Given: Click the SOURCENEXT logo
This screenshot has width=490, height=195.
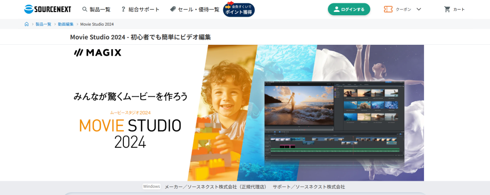Looking at the screenshot, I should (47, 10).
